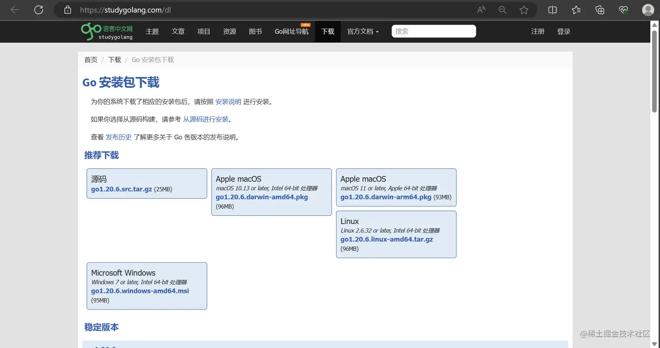Select the 下载 navigation item
Viewport: 660px width, 348px height.
327,31
